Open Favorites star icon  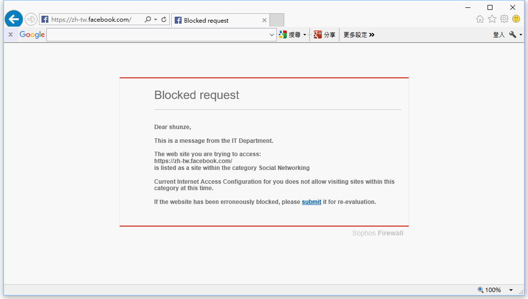pos(492,19)
